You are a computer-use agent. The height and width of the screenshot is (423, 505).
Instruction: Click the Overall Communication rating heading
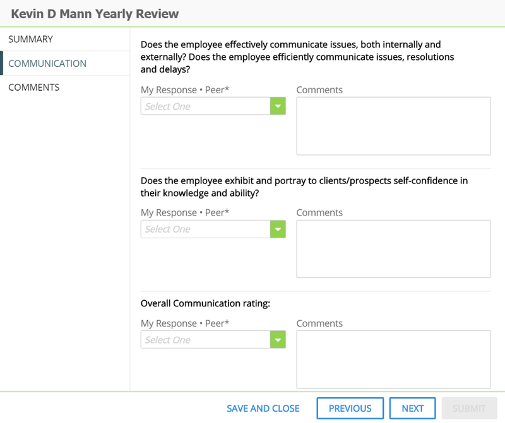(206, 303)
